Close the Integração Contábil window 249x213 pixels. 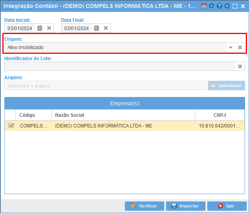point(243,6)
